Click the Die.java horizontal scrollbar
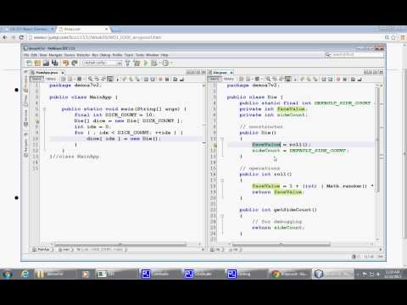The height and width of the screenshot is (305, 407). (x=282, y=244)
